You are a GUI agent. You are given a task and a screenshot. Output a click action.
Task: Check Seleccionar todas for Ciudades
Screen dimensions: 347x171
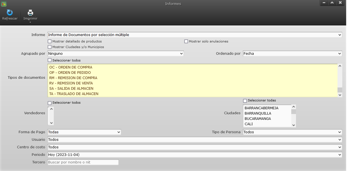244,100
